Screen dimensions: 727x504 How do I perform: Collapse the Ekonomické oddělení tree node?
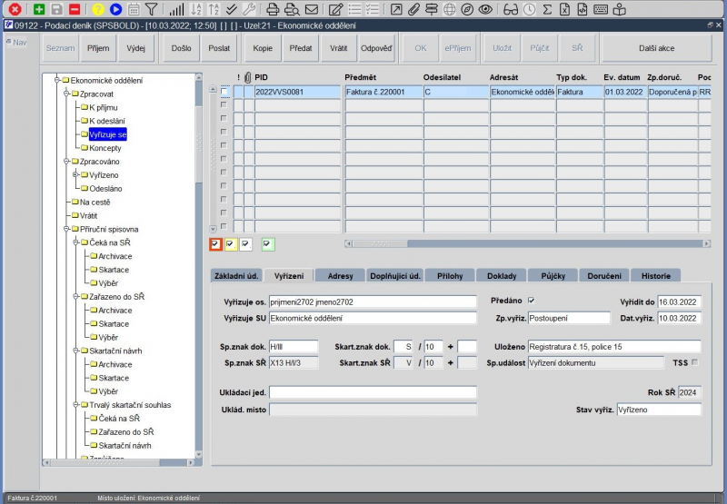57,80
